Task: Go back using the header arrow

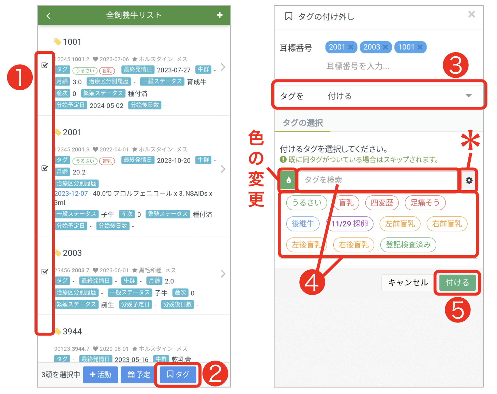Action: pyautogui.click(x=48, y=16)
